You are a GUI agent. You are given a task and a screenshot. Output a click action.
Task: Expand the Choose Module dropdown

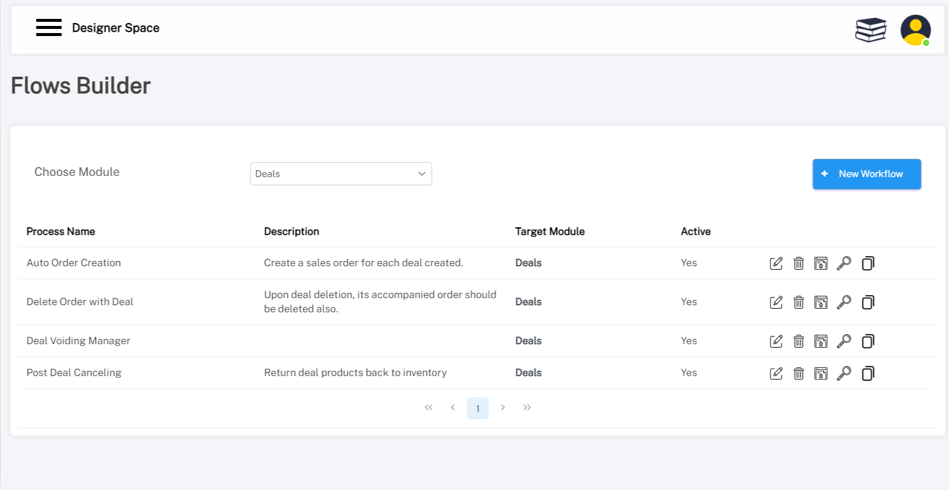[x=340, y=174]
